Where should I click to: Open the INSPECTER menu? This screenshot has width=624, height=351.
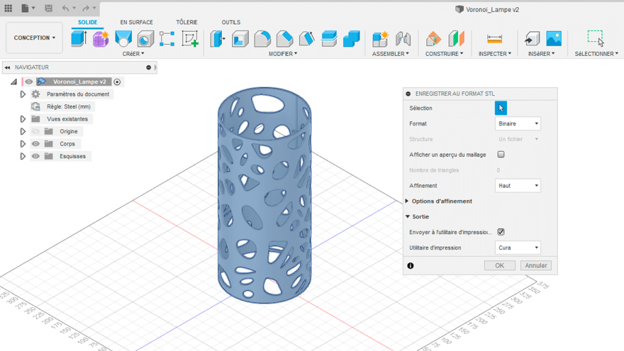tap(495, 54)
